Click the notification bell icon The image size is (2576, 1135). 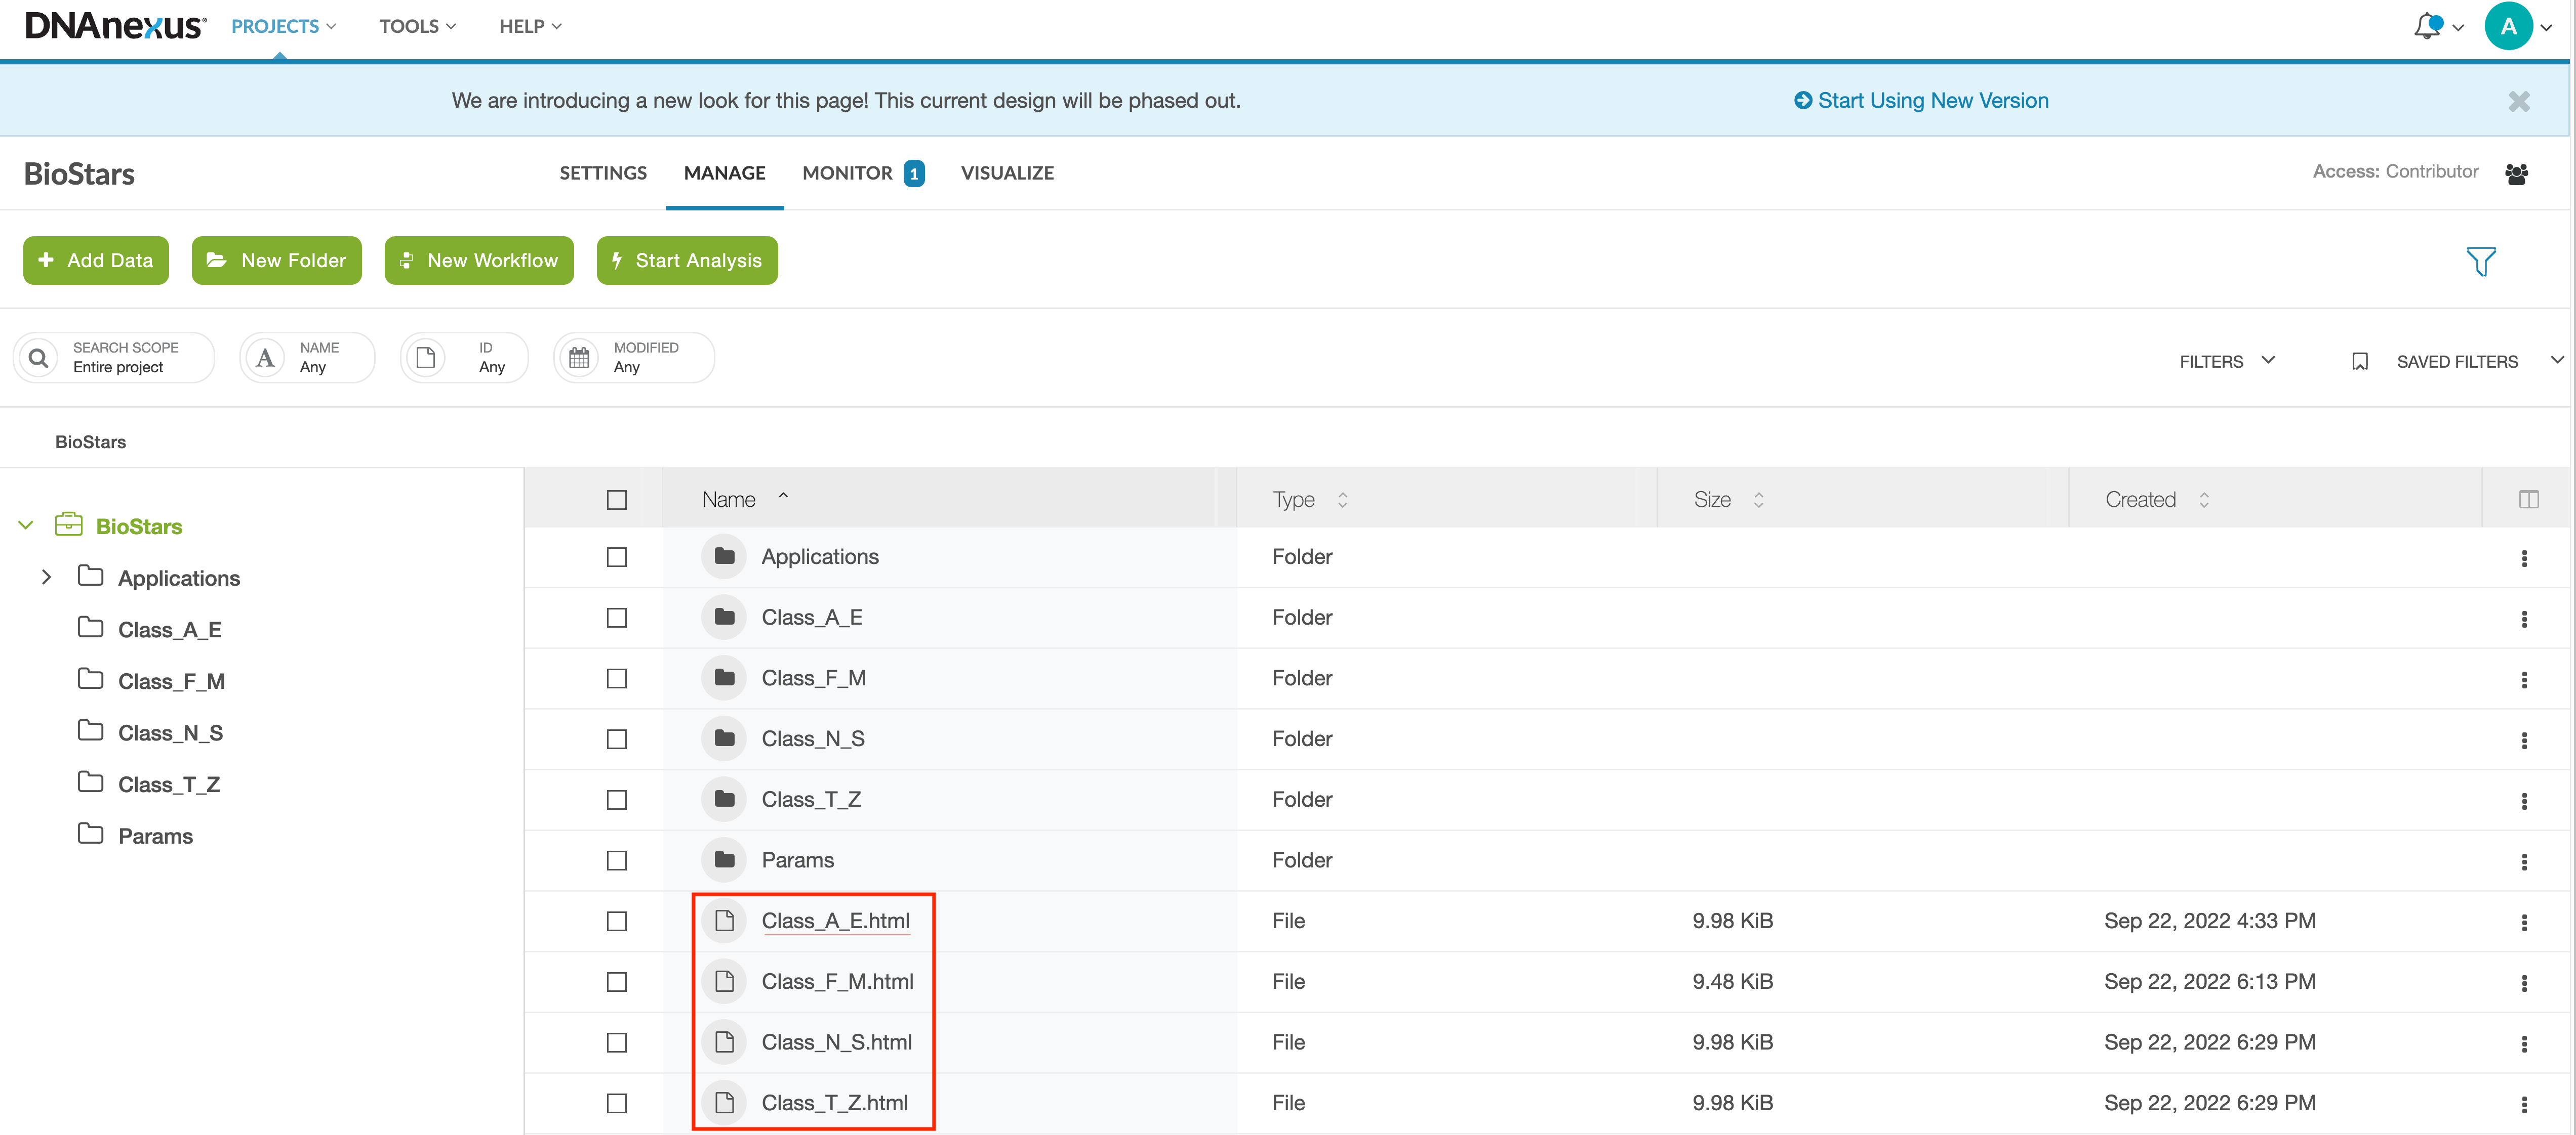pos(2427,27)
